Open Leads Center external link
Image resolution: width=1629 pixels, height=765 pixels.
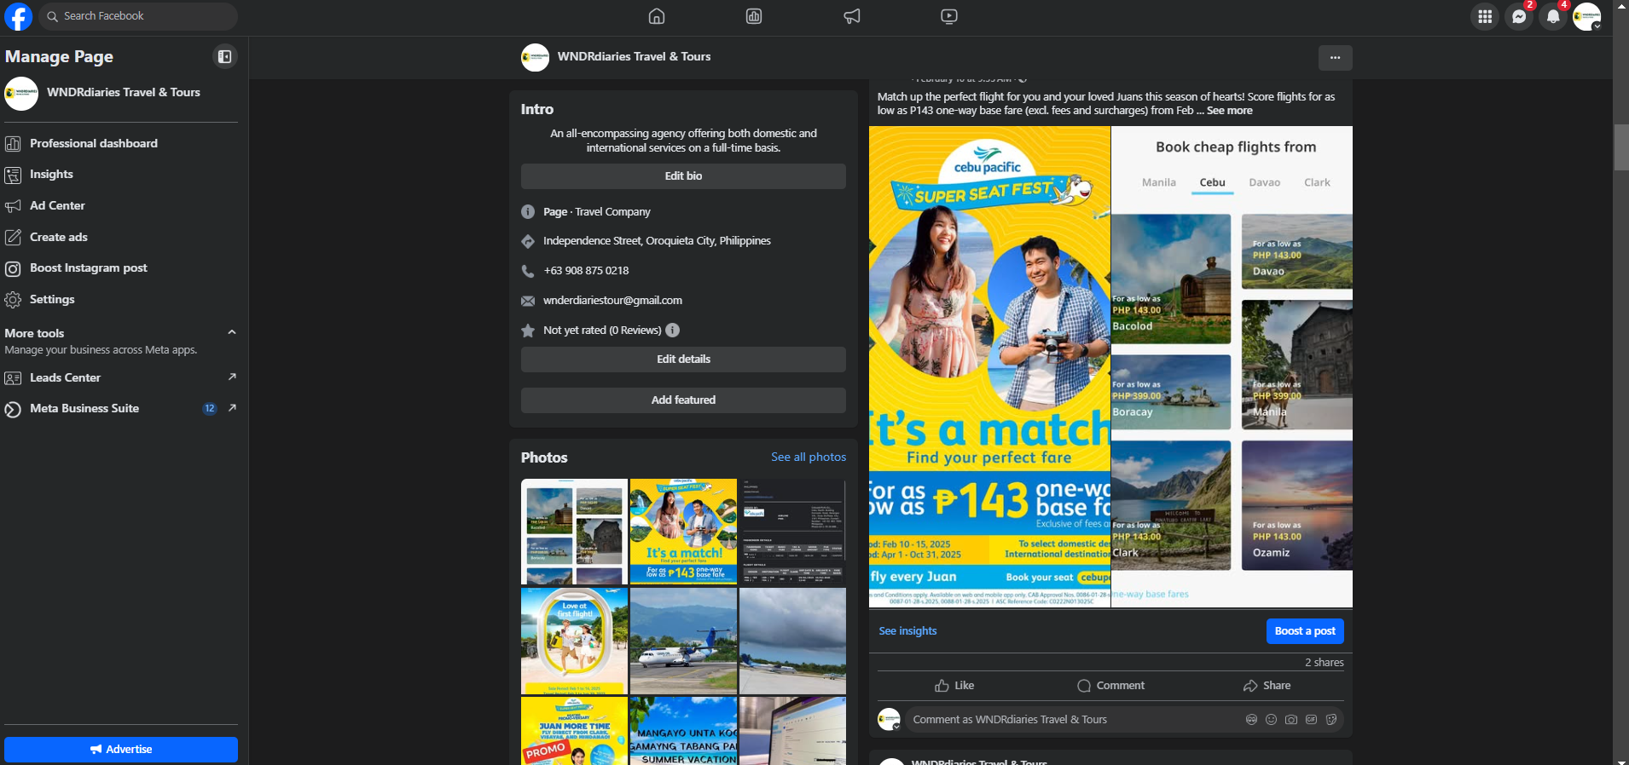(x=121, y=377)
